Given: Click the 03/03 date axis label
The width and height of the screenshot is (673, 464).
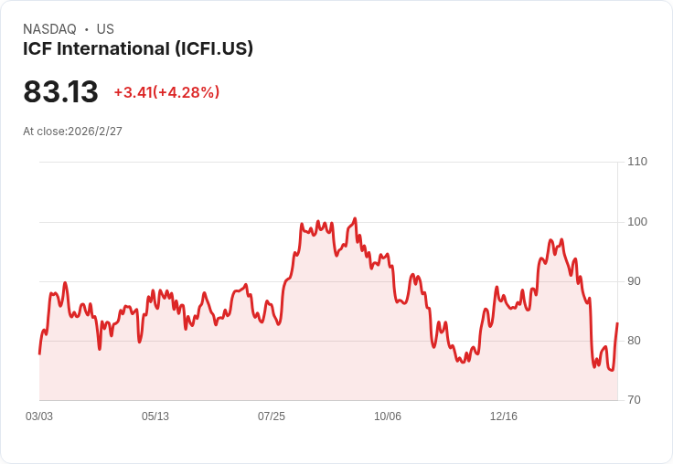Looking at the screenshot, I should [39, 416].
